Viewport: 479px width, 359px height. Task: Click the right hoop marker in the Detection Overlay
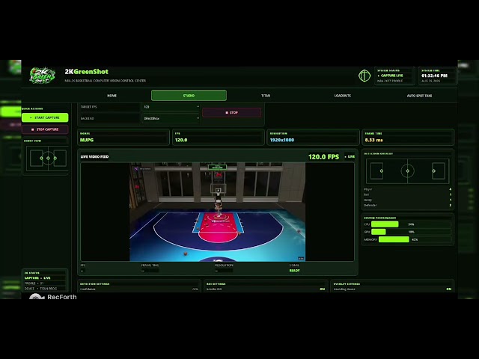point(434,171)
